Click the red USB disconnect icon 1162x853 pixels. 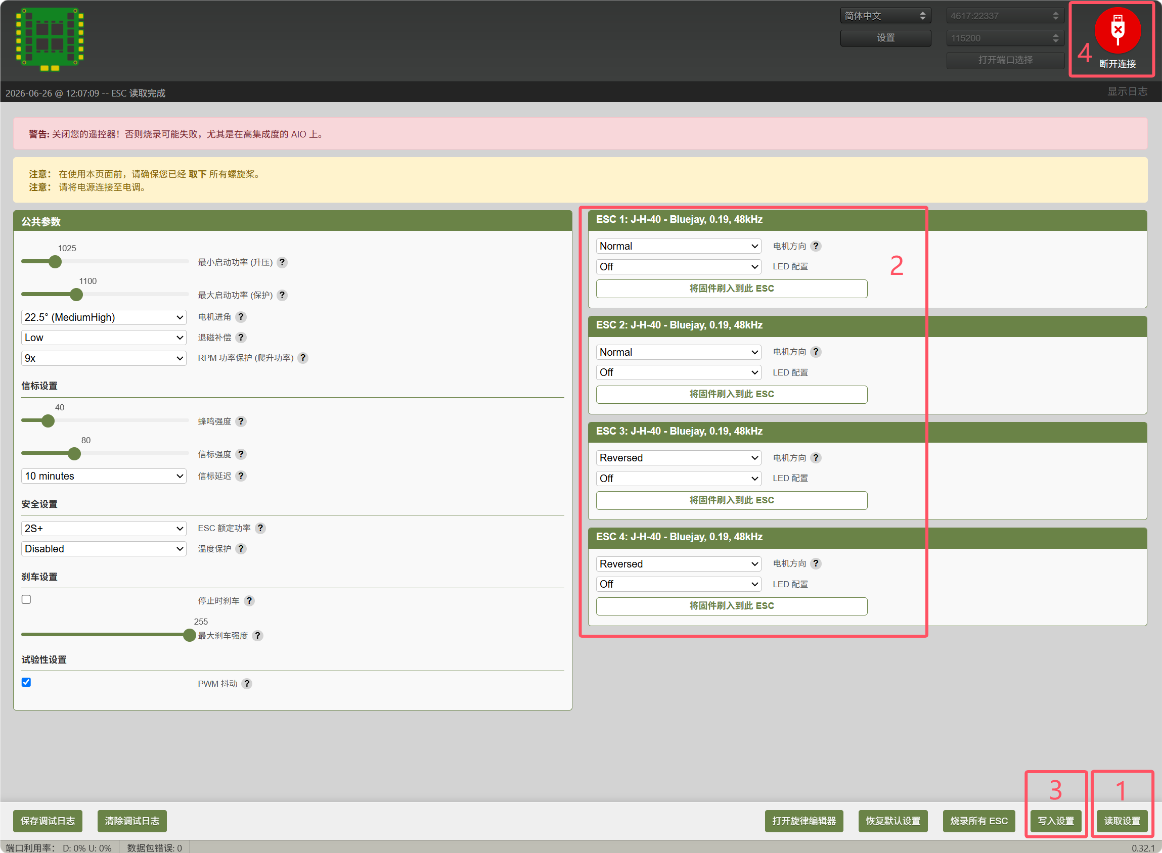point(1118,30)
